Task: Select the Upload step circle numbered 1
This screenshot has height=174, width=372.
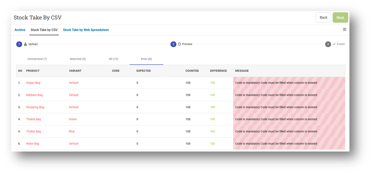Action: (x=19, y=44)
